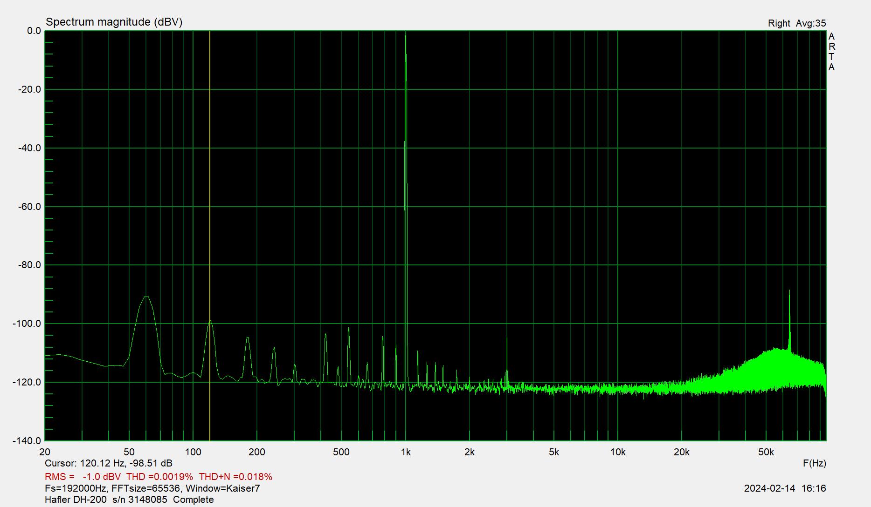The width and height of the screenshot is (871, 507).
Task: Click the 'Right Avg:35' channel label
Action: click(x=797, y=23)
